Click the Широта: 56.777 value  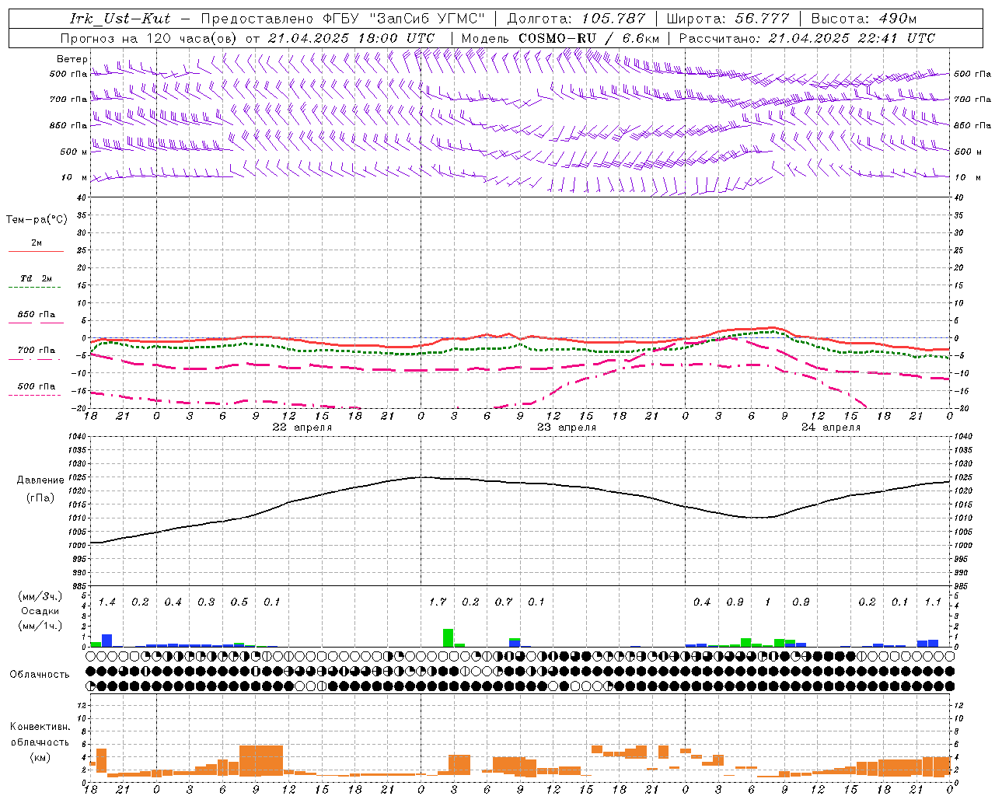(728, 19)
